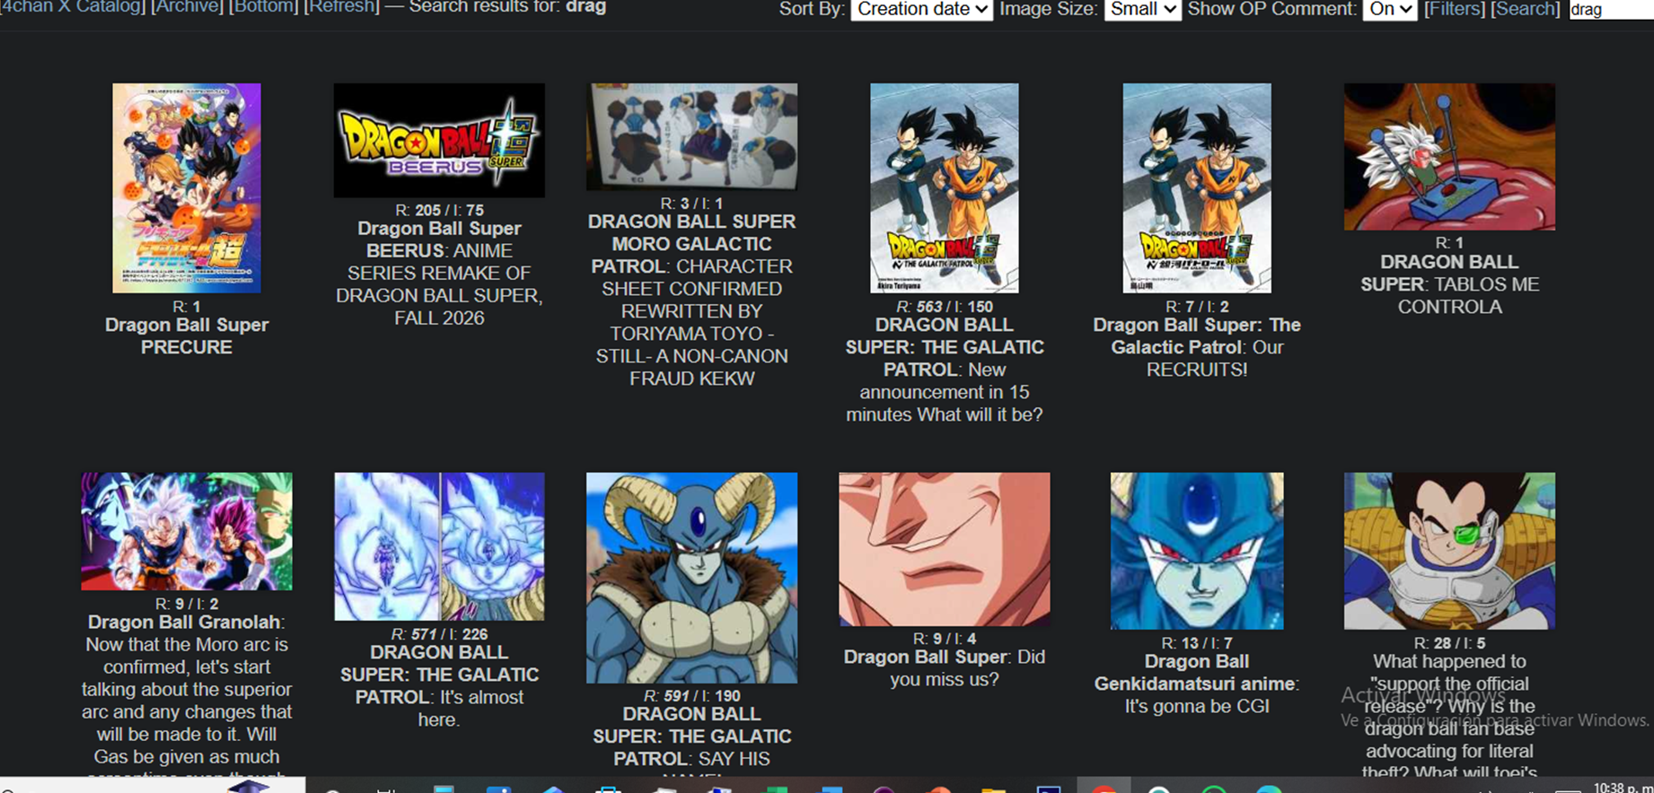
Task: Open the 'Did you miss us?' thumbnail
Action: tap(945, 549)
